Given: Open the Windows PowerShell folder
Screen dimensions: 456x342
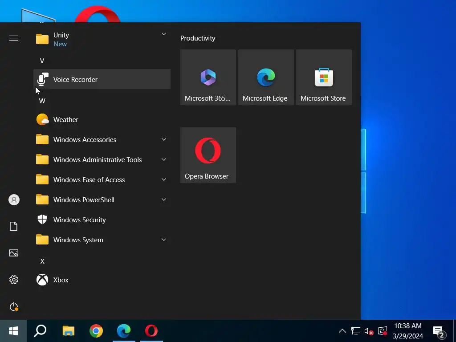Looking at the screenshot, I should 102,200.
